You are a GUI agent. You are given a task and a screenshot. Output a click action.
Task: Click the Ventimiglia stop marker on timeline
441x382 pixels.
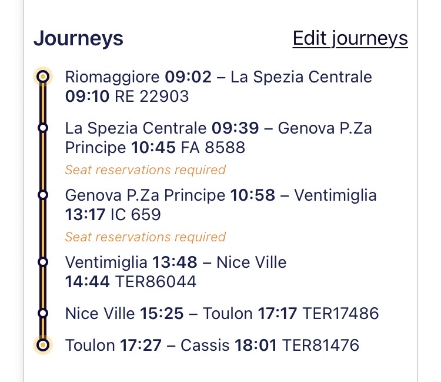pyautogui.click(x=42, y=261)
